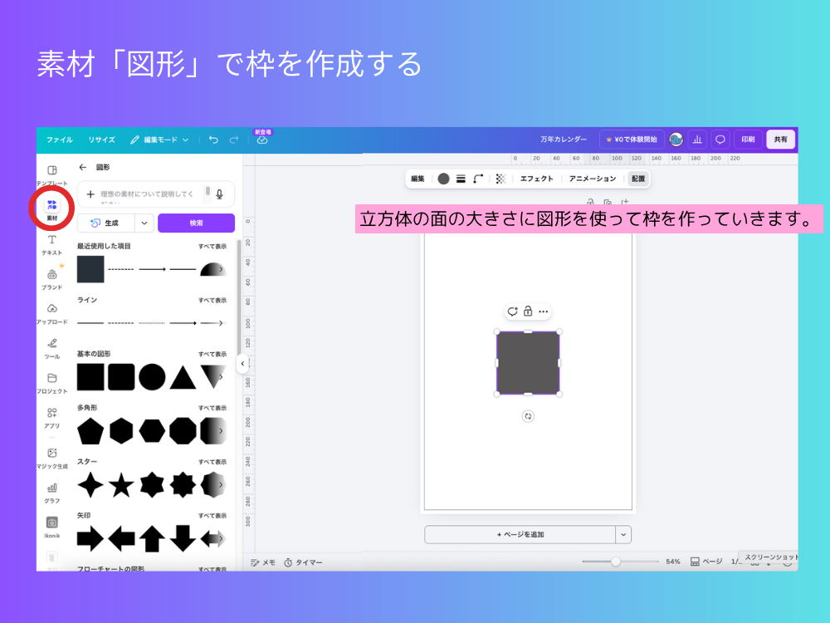Open the ツール tools panel
The image size is (830, 623).
click(x=51, y=348)
